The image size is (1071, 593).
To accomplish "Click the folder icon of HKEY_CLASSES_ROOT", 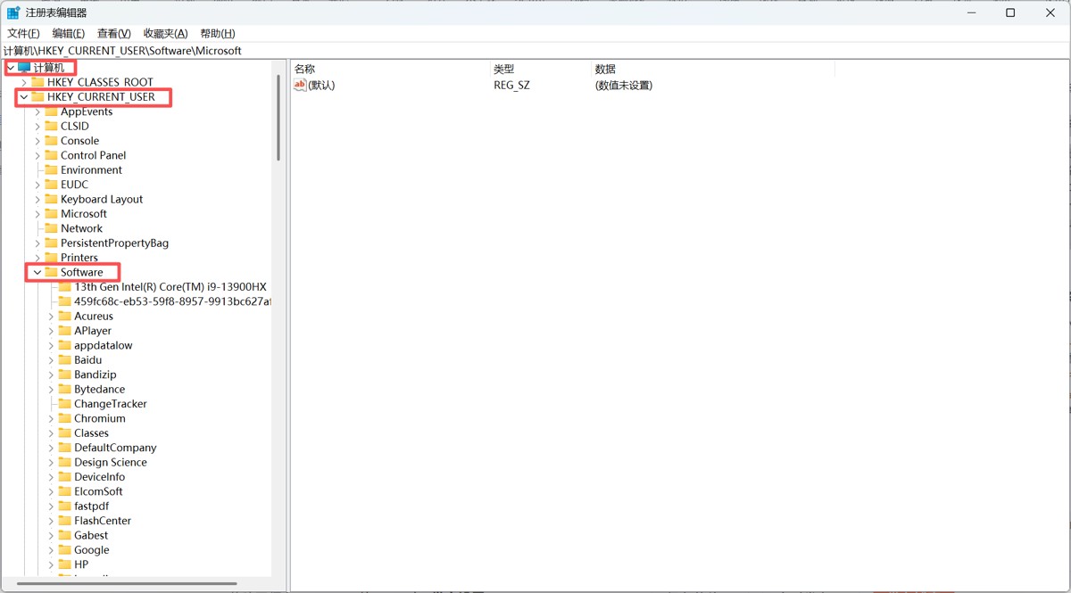I will tap(37, 82).
